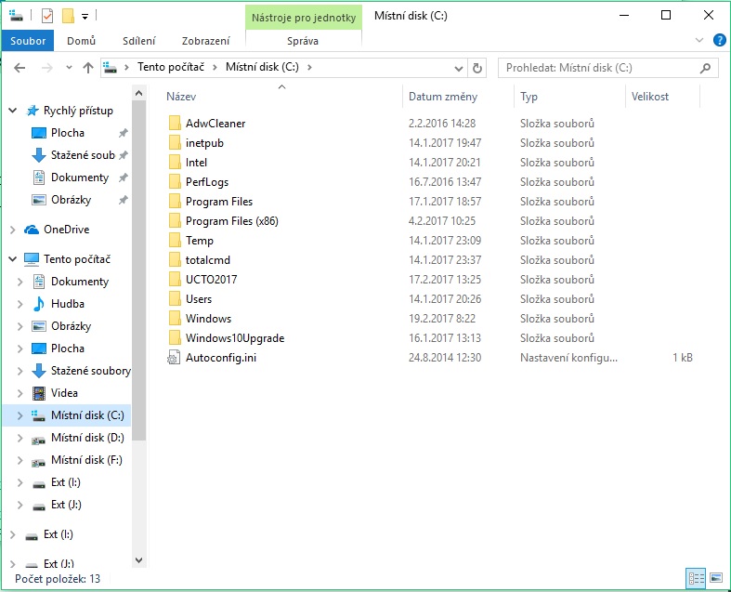The height and width of the screenshot is (592, 731).
Task: Switch to the Domů ribbon tab
Action: coord(81,41)
